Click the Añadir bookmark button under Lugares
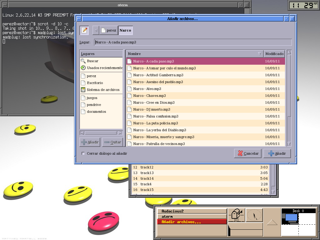Screen dimensions: 320x240 [x=90, y=142]
